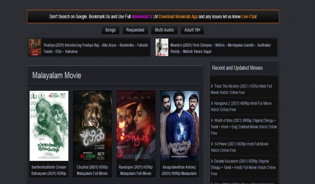
Task: Click the Maestro featured thumbnail image
Action: click(162, 47)
